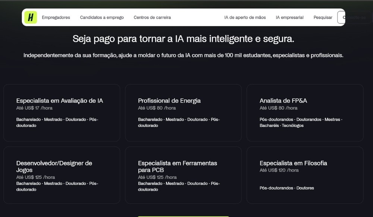Viewport: 373px width, 217px height.
Task: Click the Conecte-se button
Action: click(x=354, y=17)
